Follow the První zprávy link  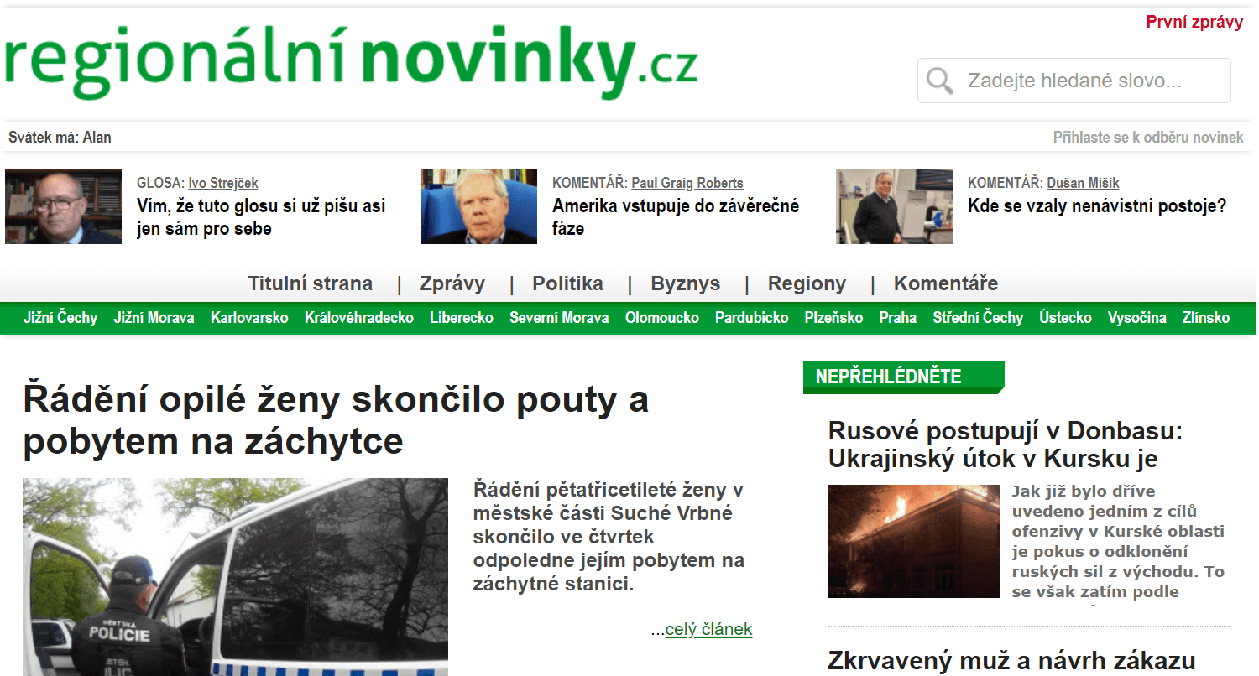pos(1194,23)
